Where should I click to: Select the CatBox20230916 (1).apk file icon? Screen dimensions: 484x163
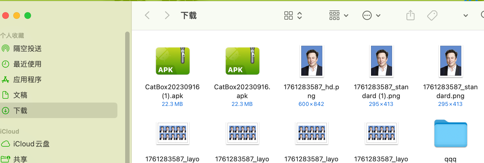[173, 61]
